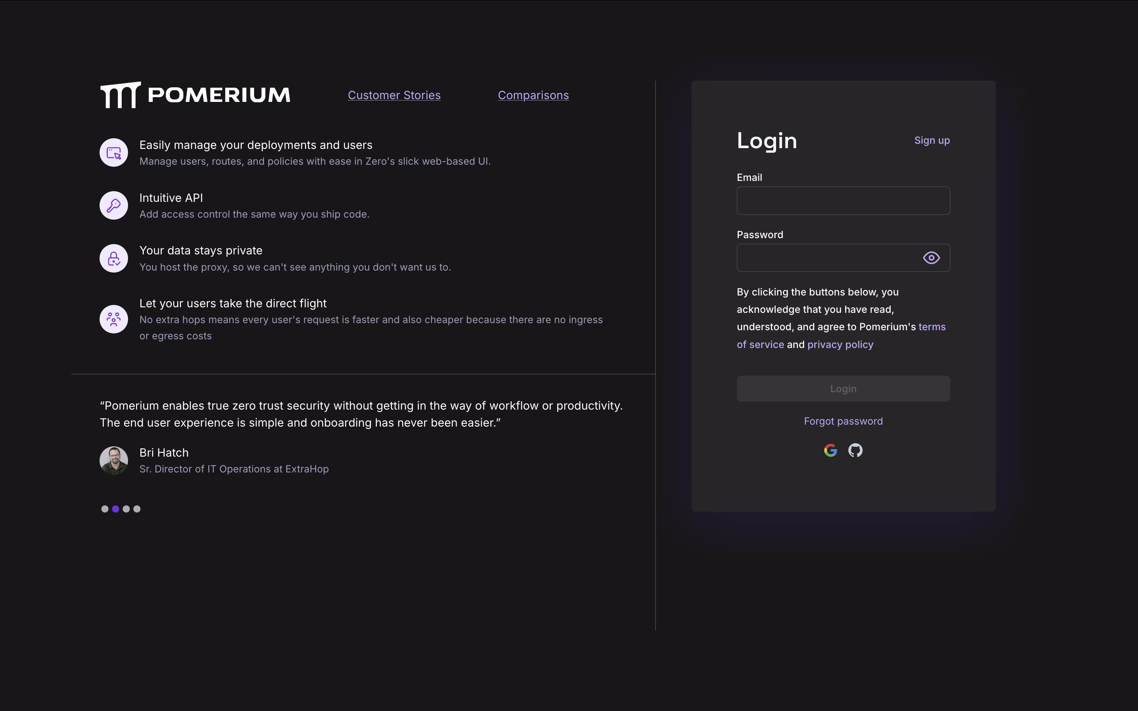Click the 'Intuitive API' heading

pos(171,198)
